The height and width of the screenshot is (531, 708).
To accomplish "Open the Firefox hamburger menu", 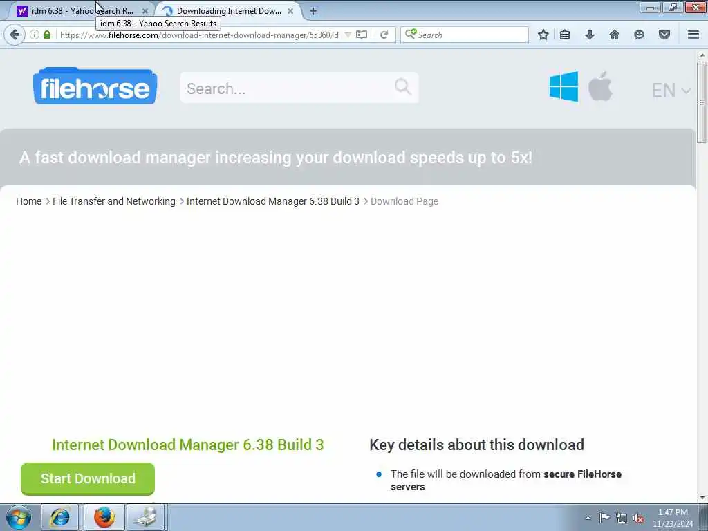I will click(x=693, y=35).
